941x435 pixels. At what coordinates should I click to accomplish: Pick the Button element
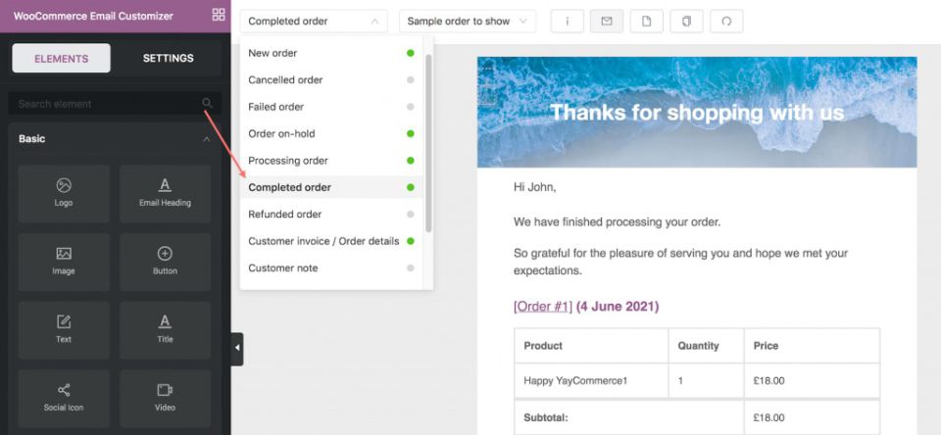[165, 262]
